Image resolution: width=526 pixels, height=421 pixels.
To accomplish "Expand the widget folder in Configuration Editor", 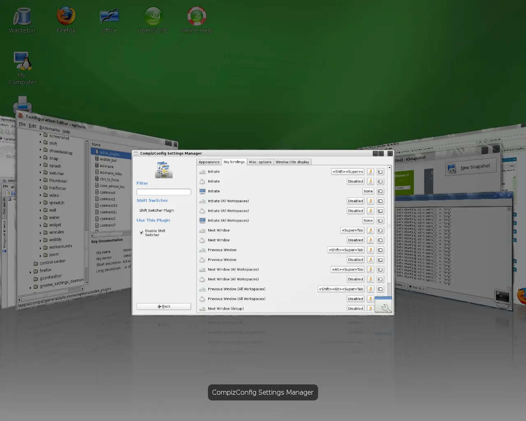I will pyautogui.click(x=41, y=225).
